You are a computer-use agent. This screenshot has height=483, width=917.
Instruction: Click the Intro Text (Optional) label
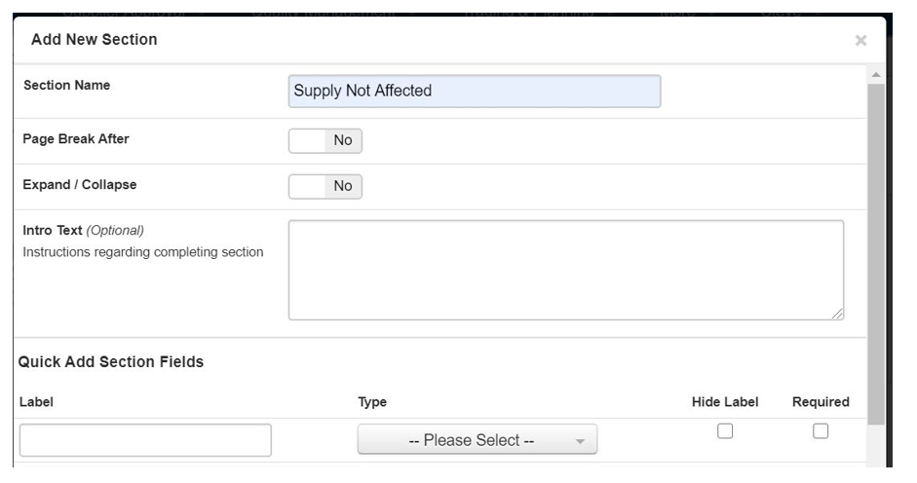tap(83, 231)
